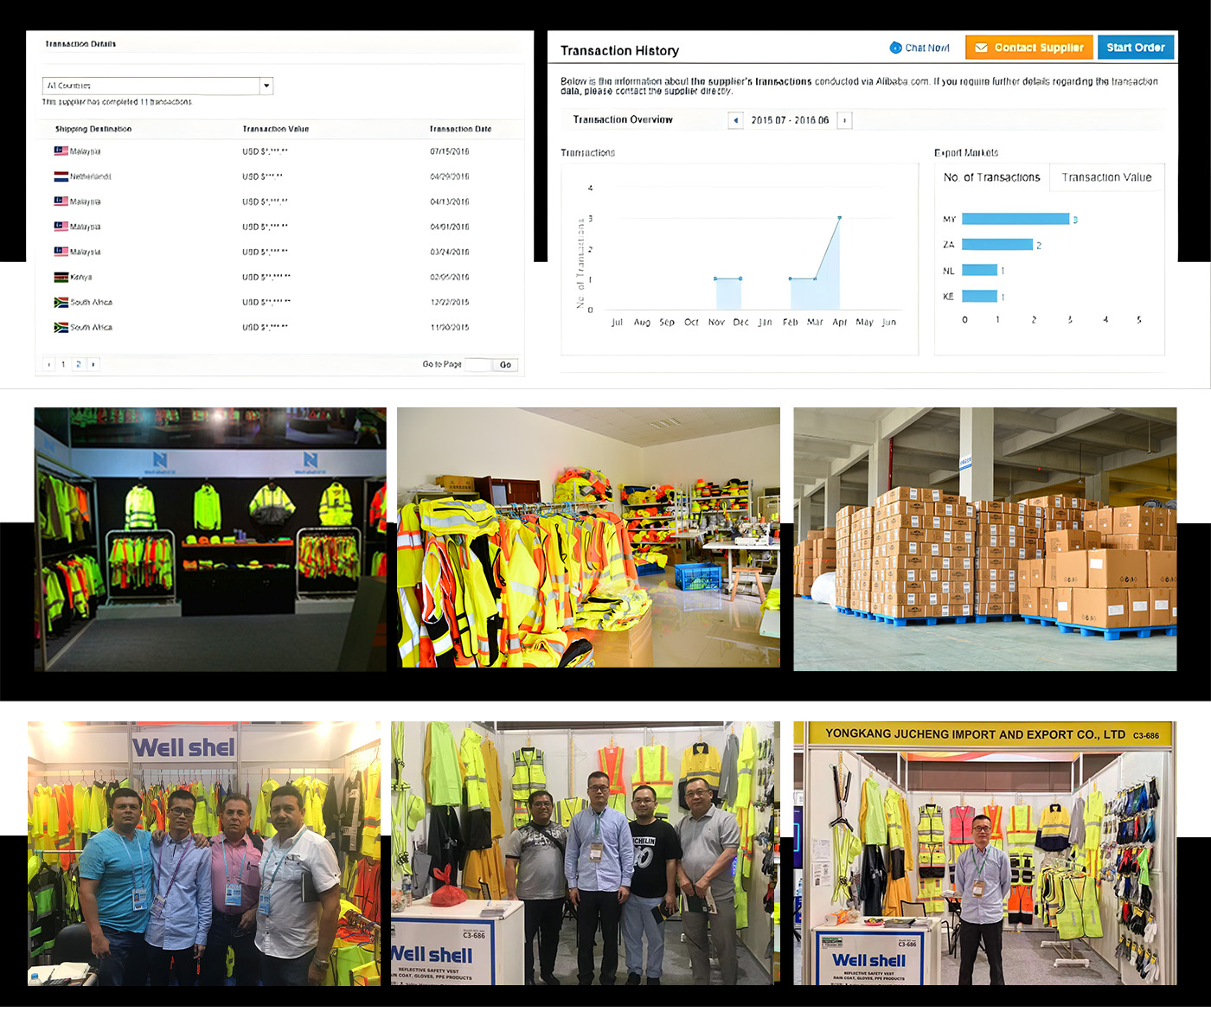Screen dimensions: 1211x1031
Task: Select the No. of Transactions tab
Action: tap(991, 177)
